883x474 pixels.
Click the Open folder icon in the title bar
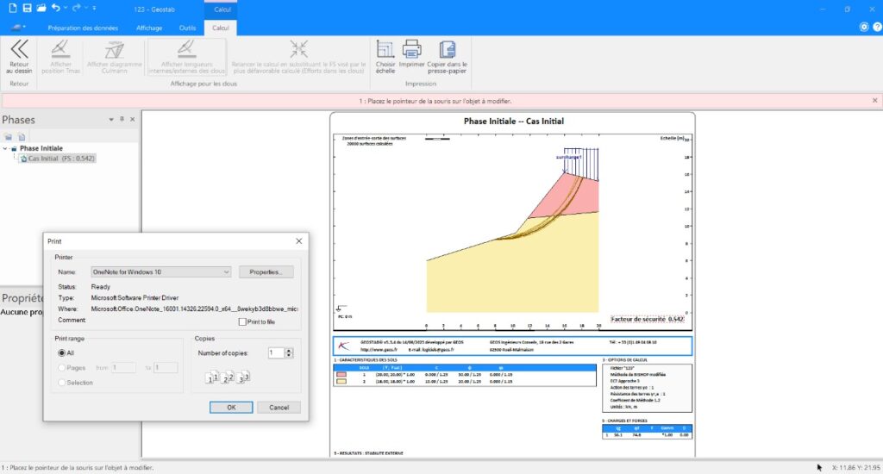(x=41, y=8)
